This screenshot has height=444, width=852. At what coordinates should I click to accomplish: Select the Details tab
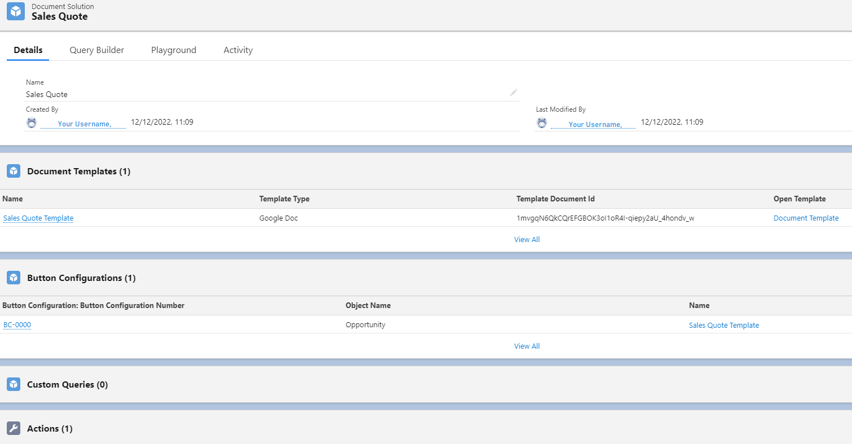(28, 50)
